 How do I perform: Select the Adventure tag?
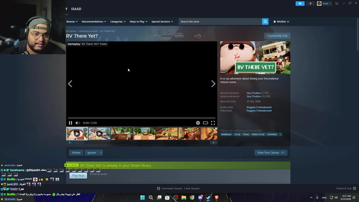(272, 134)
